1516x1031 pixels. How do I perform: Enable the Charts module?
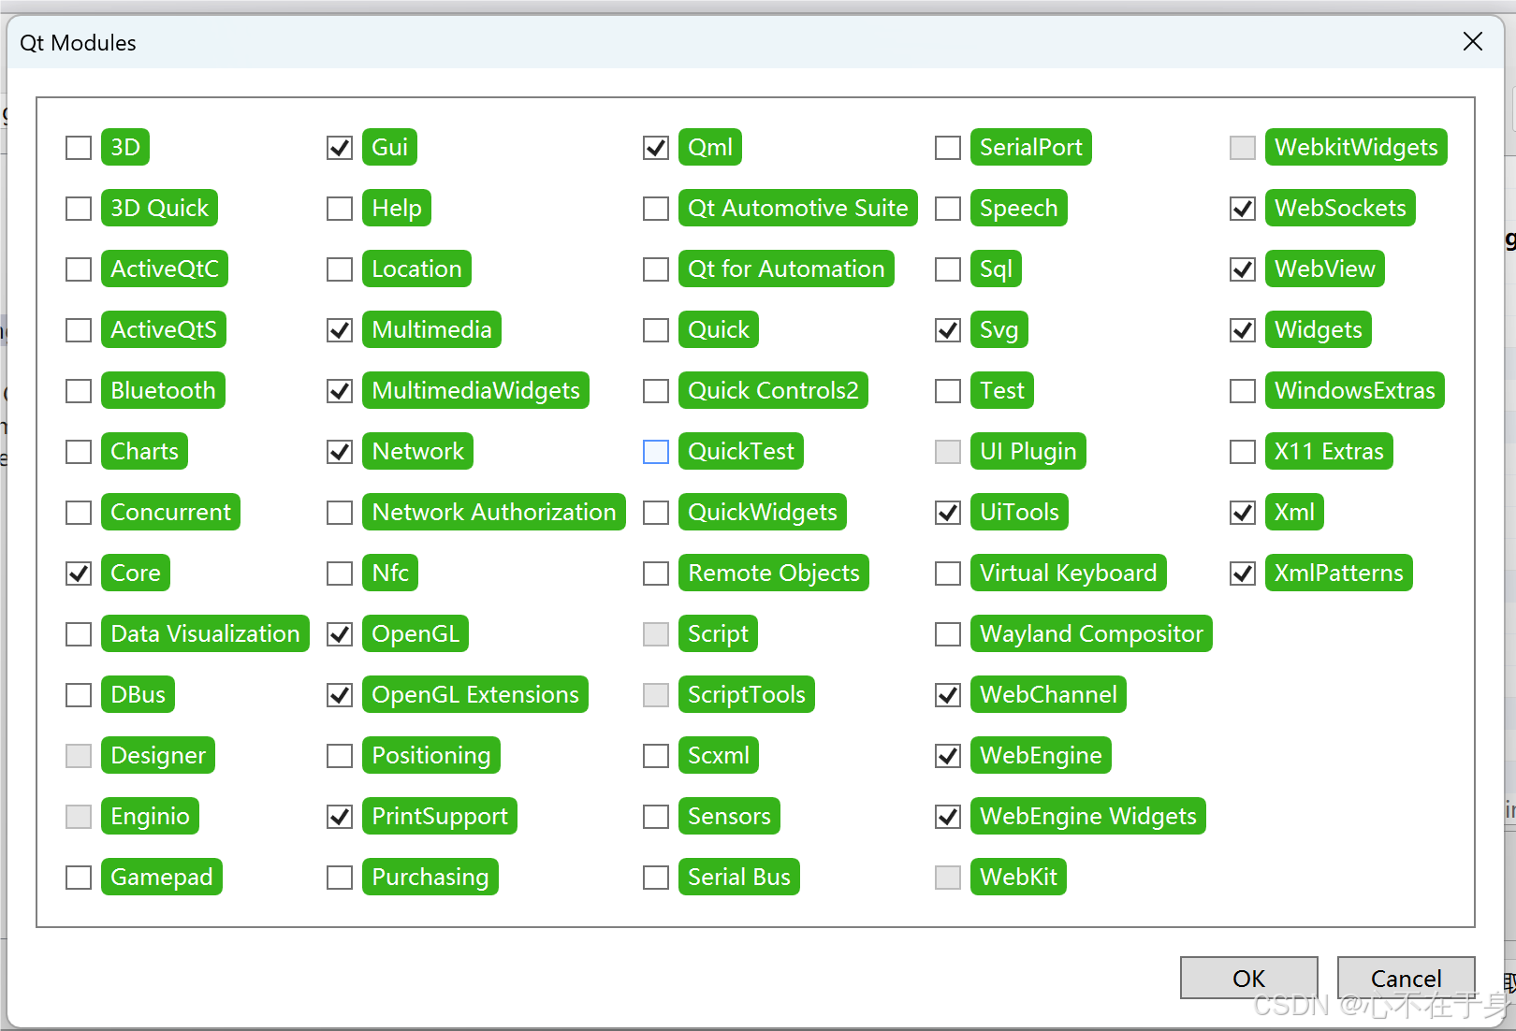(x=79, y=452)
